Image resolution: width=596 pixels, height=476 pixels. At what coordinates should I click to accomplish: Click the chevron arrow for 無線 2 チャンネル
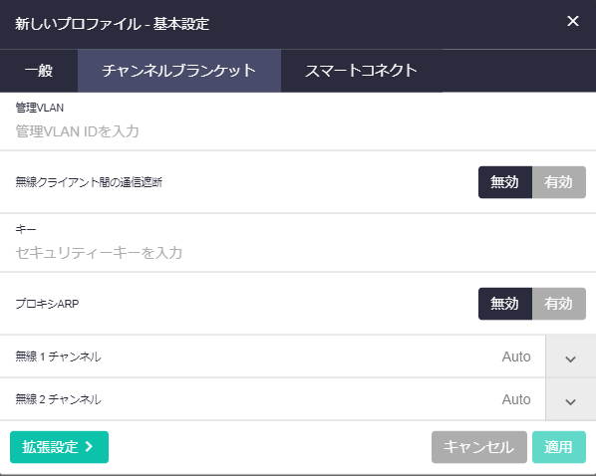tap(570, 401)
